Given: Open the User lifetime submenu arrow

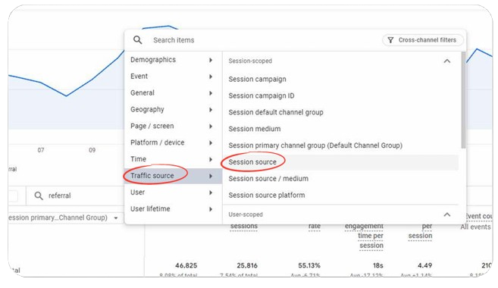Looking at the screenshot, I should tap(211, 209).
